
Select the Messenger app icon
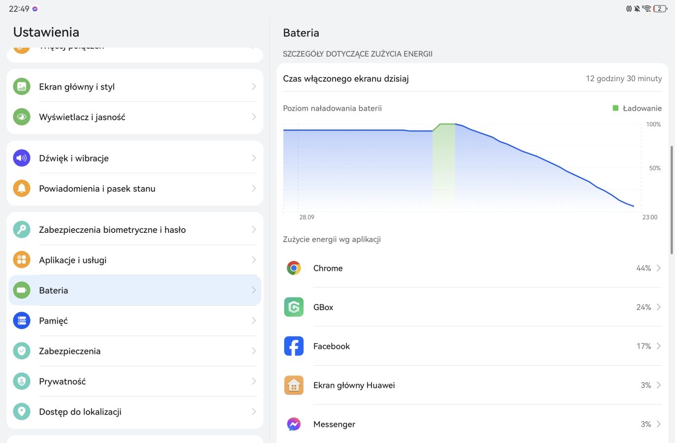click(x=294, y=424)
